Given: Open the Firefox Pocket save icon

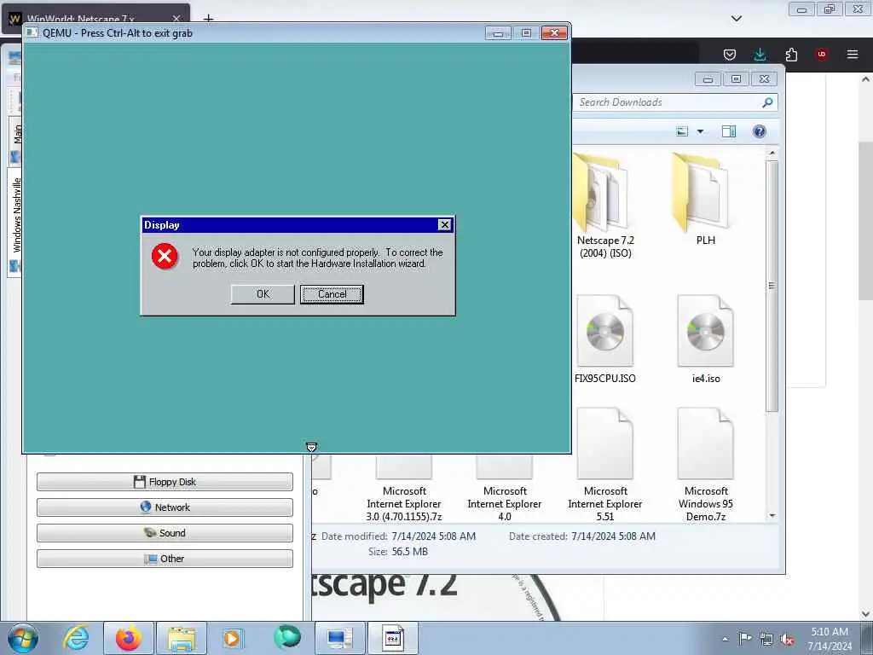Looking at the screenshot, I should (x=730, y=55).
